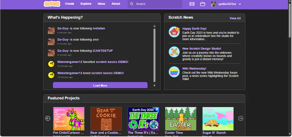
Task: Click the activity feed scroll down arrow
Action: point(154,86)
